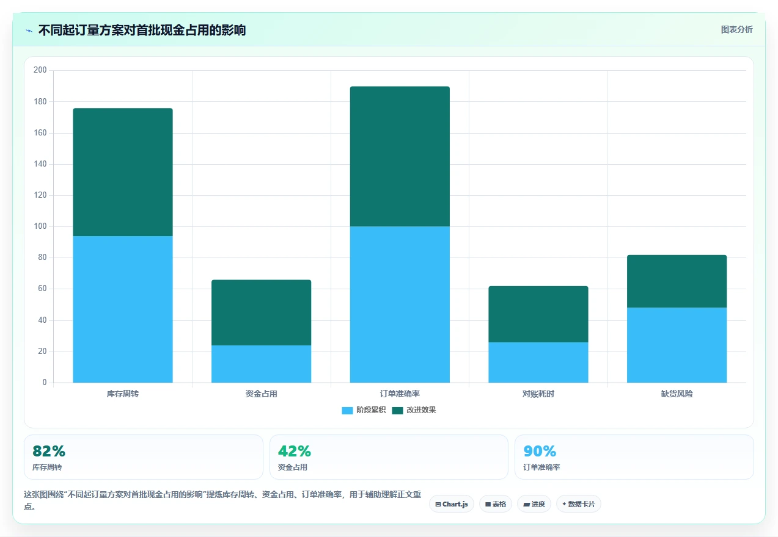Click the dark green 库存周转 bar segment
778x537 pixels.
pyautogui.click(x=123, y=172)
